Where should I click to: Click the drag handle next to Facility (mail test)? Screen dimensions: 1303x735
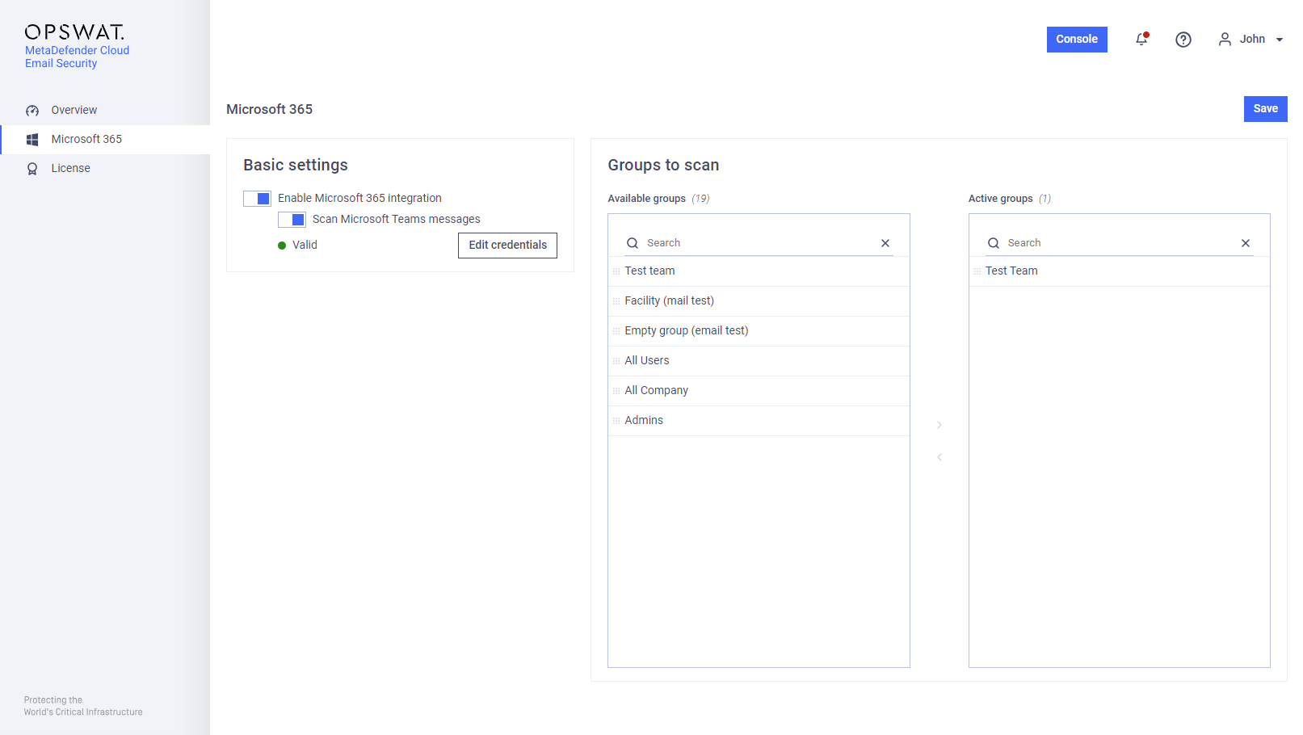(616, 301)
